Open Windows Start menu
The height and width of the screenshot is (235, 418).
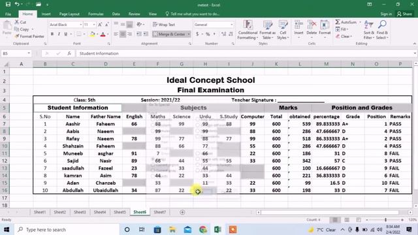click(x=7, y=229)
